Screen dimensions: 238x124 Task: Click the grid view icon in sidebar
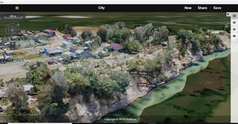(234, 16)
